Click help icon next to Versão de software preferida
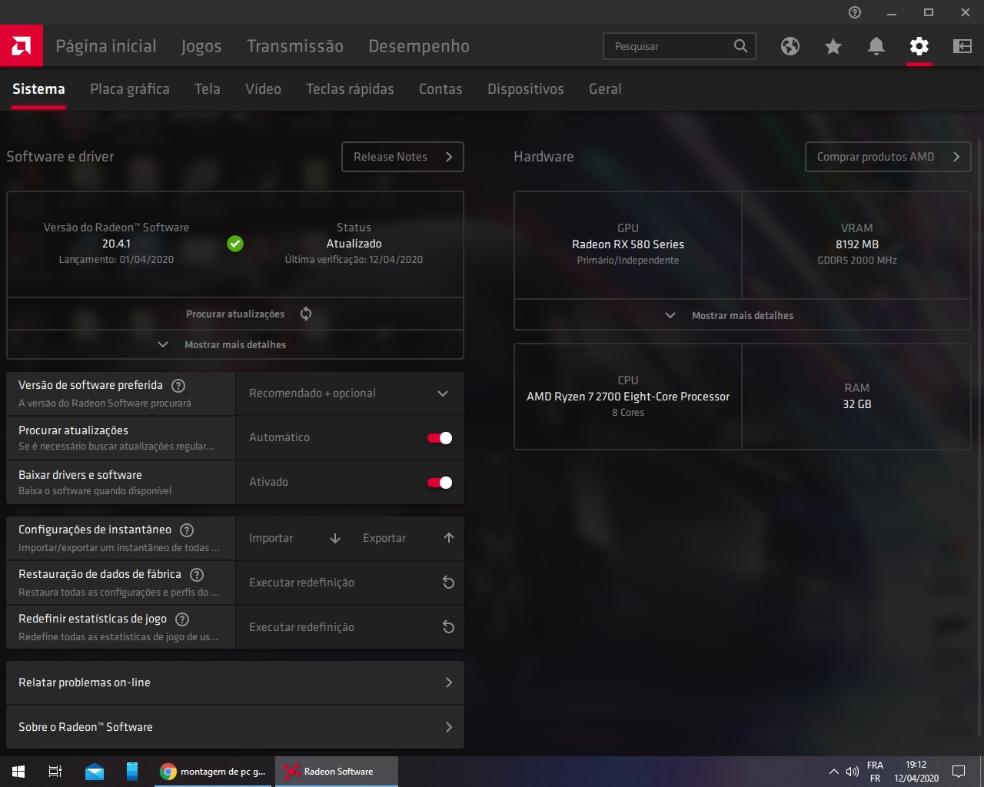The image size is (984, 787). (x=178, y=386)
